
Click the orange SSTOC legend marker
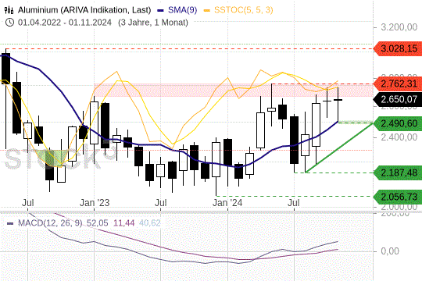(x=207, y=10)
